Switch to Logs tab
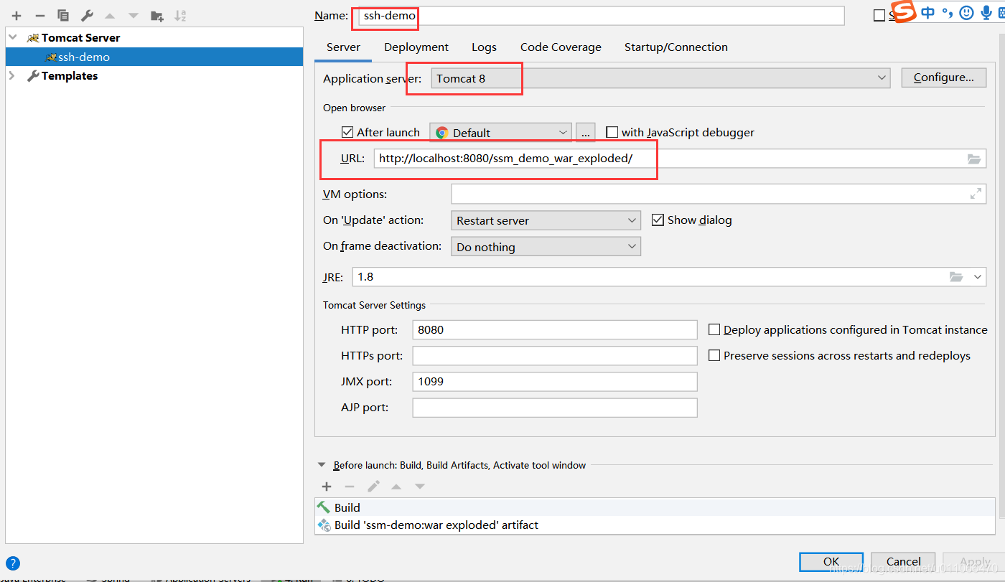 click(484, 47)
